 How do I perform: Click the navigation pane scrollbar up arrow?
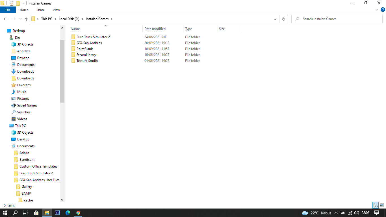(x=62, y=28)
